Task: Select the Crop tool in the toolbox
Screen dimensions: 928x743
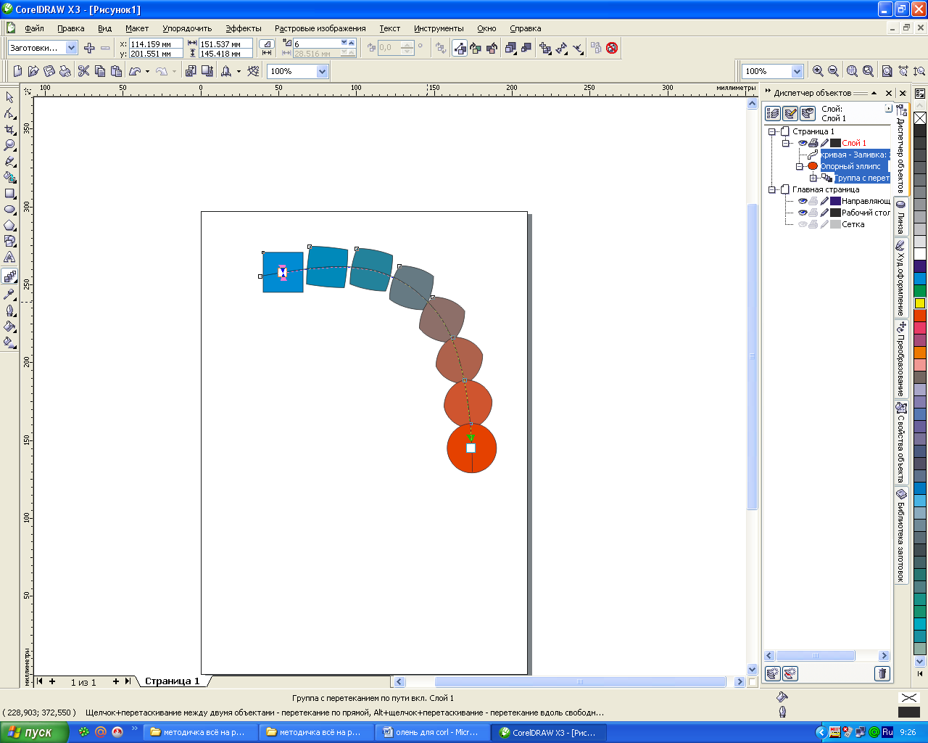Action: pos(9,129)
